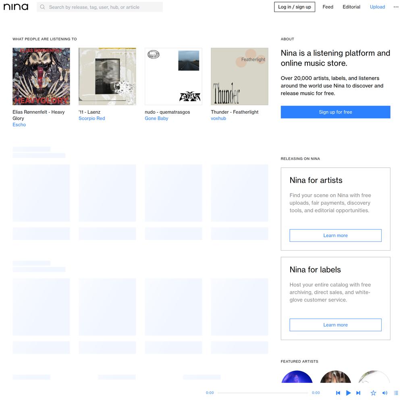The width and height of the screenshot is (403, 403).
Task: Click the search magnifier icon
Action: click(42, 7)
